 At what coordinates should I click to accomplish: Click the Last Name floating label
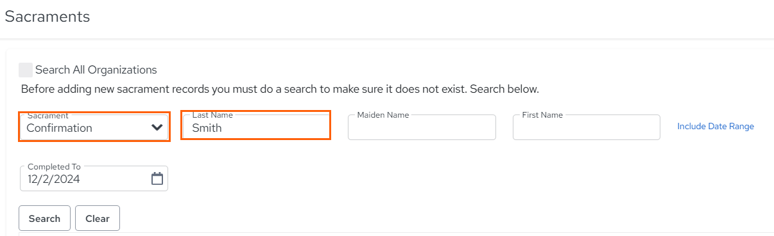click(212, 115)
